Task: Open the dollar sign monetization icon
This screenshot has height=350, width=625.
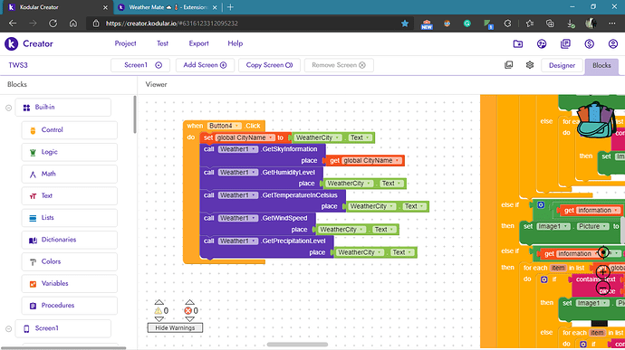Action: click(x=589, y=43)
